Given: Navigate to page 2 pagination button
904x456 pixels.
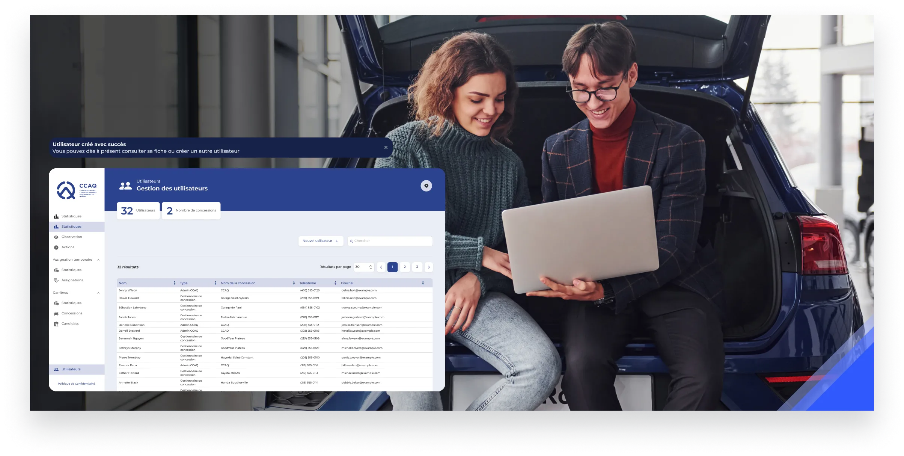Looking at the screenshot, I should (405, 267).
